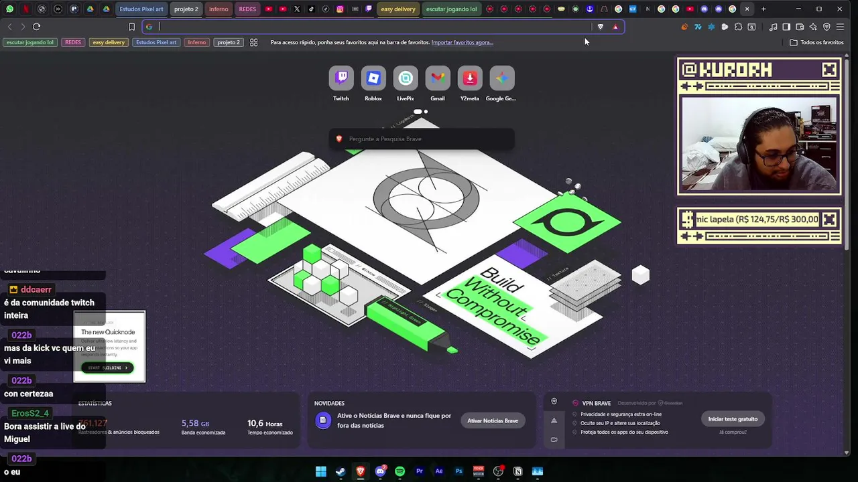Open the Brave VPN toolbar icon
This screenshot has width=858, height=482.
point(826,27)
